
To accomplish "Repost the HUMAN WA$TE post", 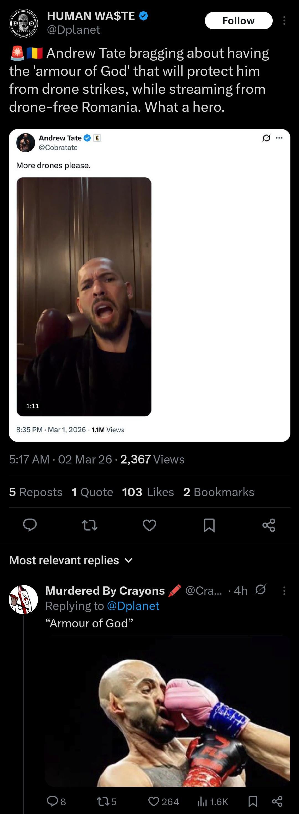I will tap(89, 525).
